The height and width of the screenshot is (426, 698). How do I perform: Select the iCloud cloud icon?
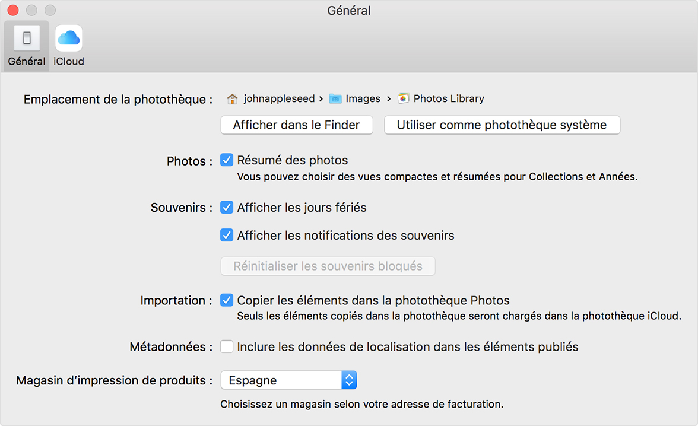pos(68,37)
